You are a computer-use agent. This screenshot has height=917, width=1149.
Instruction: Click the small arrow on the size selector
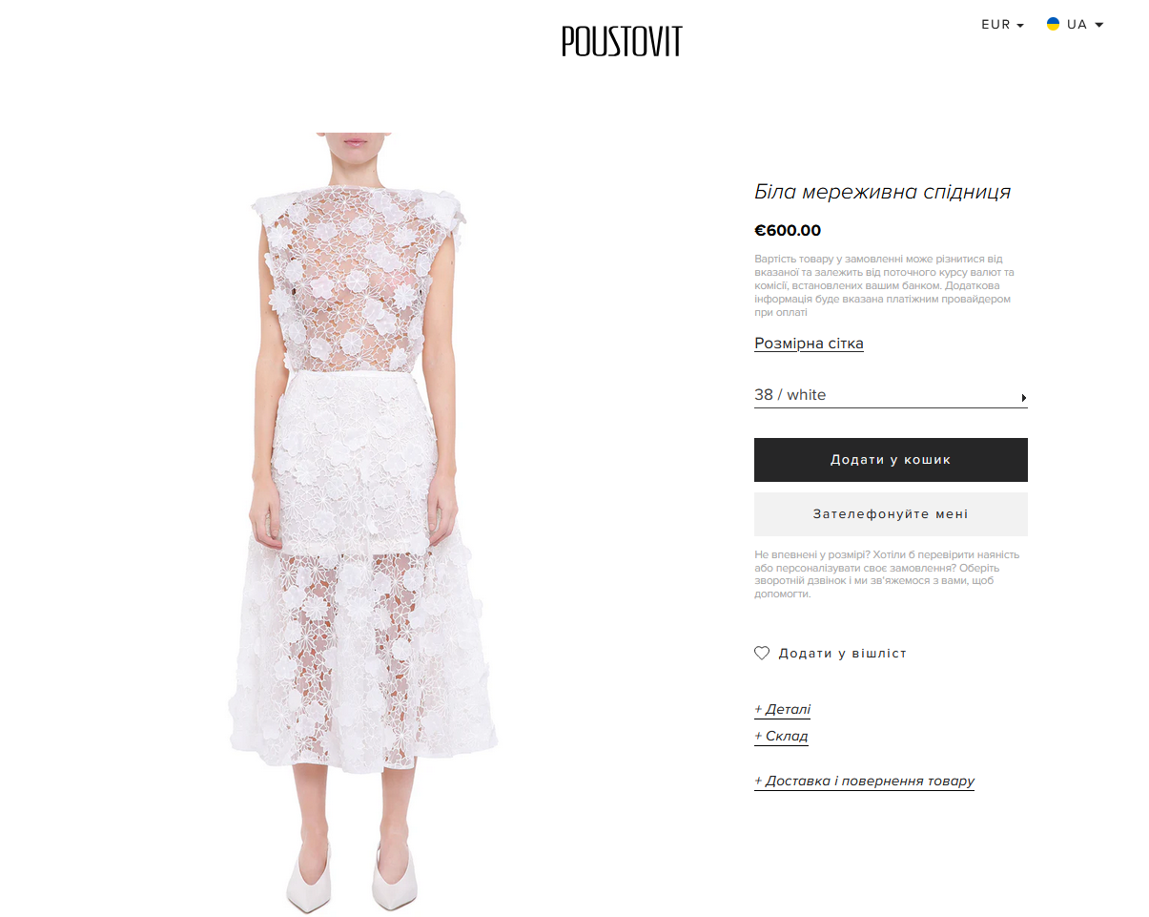[1024, 397]
